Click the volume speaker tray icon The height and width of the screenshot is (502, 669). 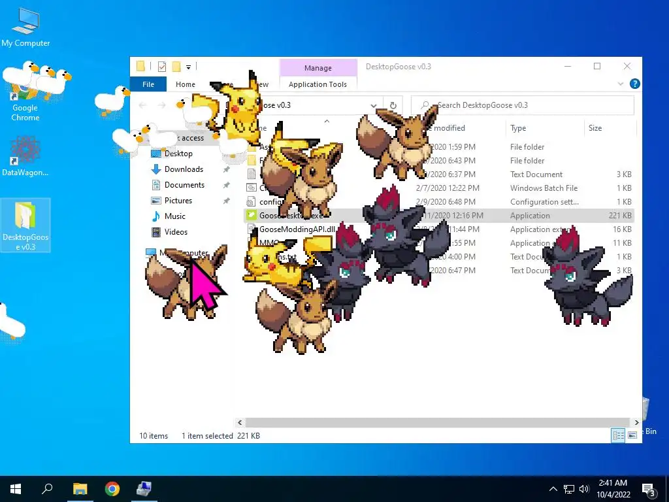pos(584,489)
